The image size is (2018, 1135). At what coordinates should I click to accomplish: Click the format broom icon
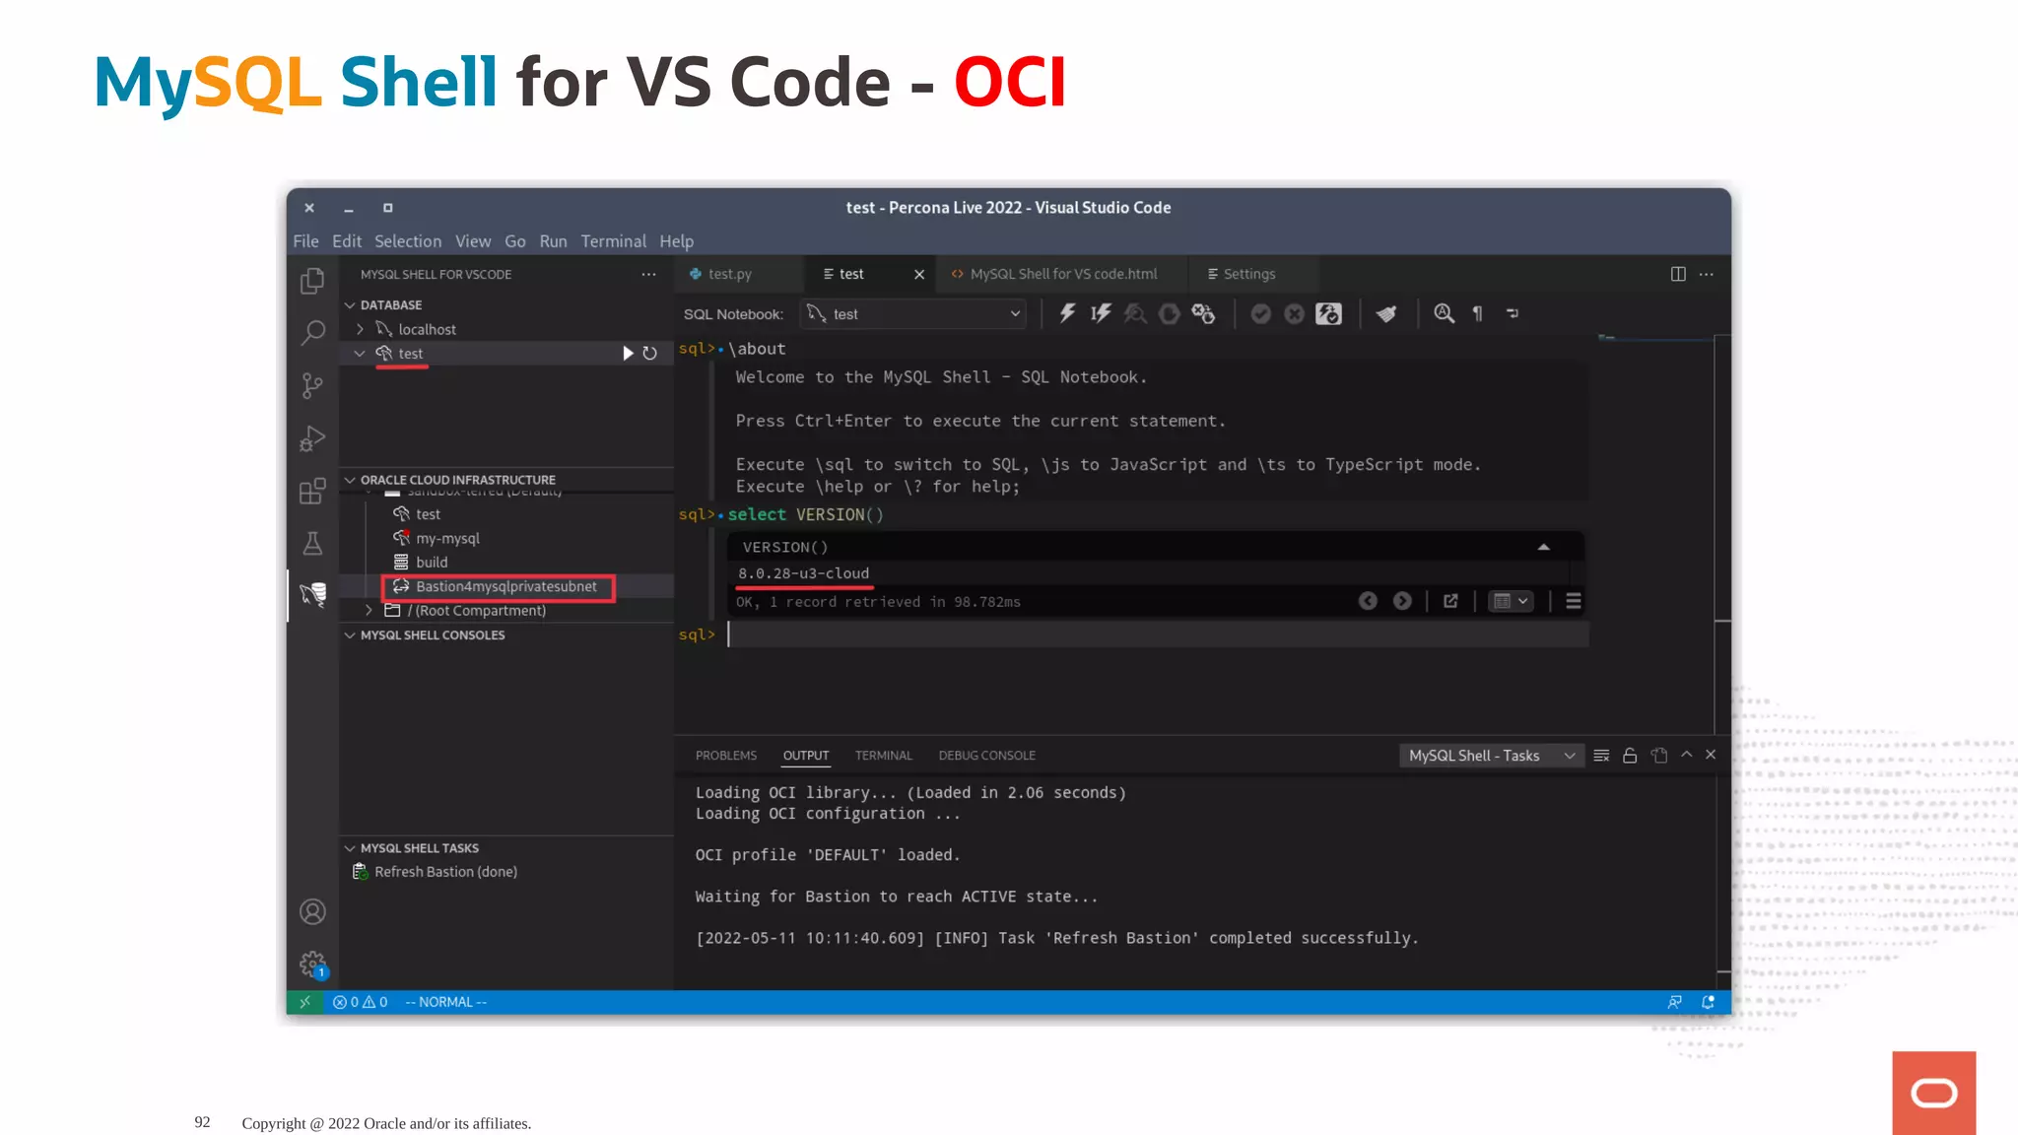tap(1386, 313)
